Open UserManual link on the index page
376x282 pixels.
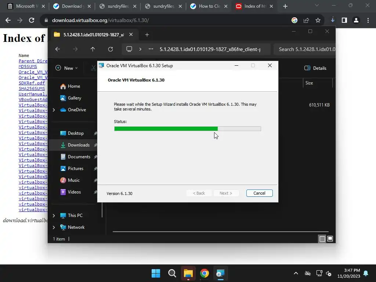(x=33, y=94)
